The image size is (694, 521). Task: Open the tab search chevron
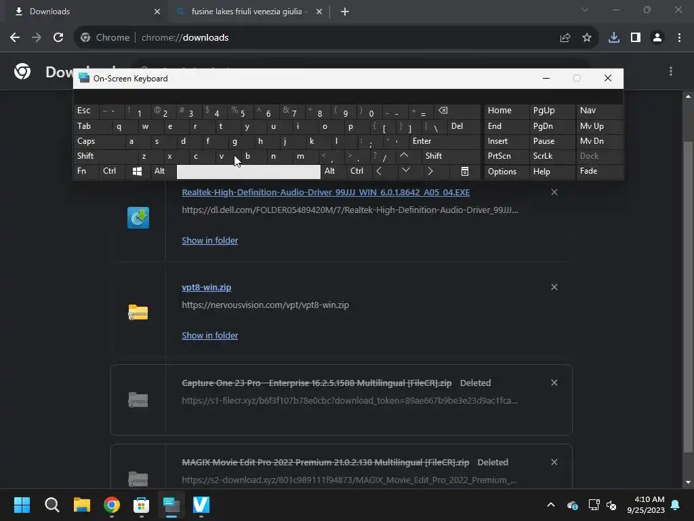click(x=585, y=9)
